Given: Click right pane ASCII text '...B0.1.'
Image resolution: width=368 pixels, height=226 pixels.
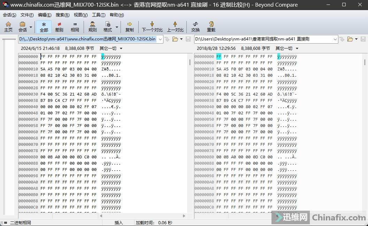Looking at the screenshot, I should tap(287, 75).
